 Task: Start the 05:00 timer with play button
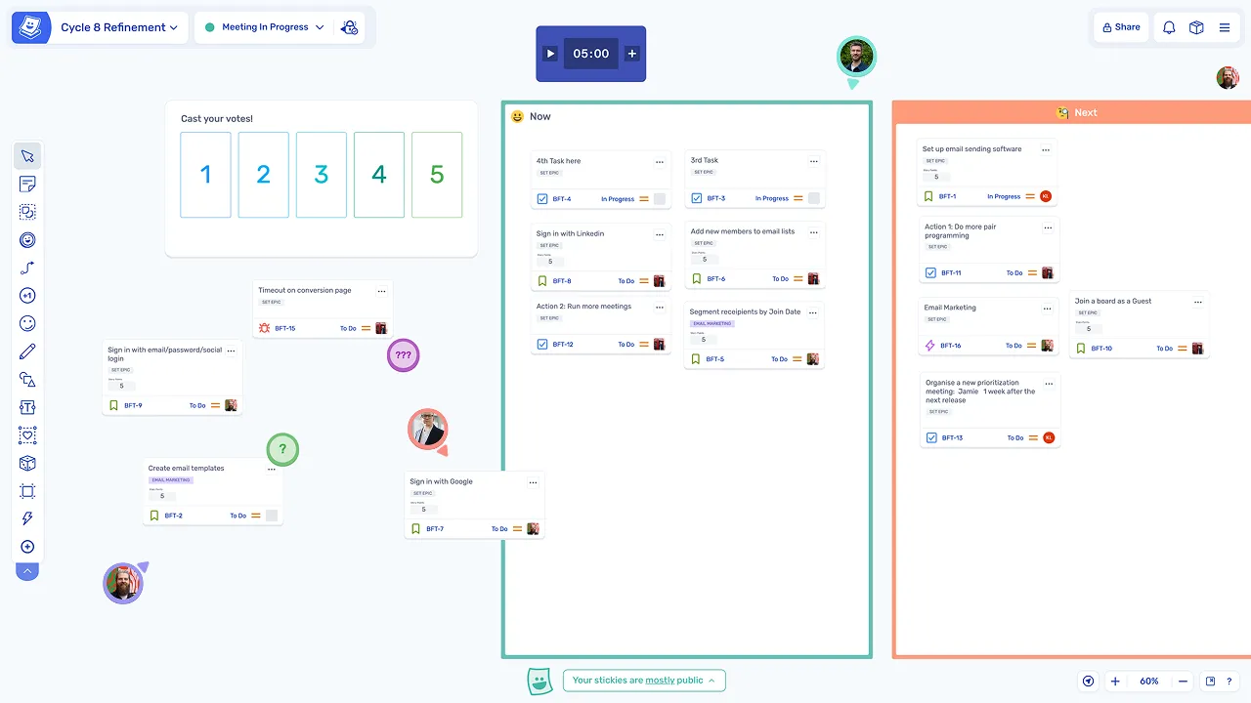pyautogui.click(x=550, y=54)
